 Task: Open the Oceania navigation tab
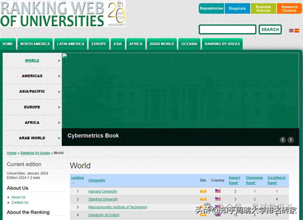tap(189, 44)
